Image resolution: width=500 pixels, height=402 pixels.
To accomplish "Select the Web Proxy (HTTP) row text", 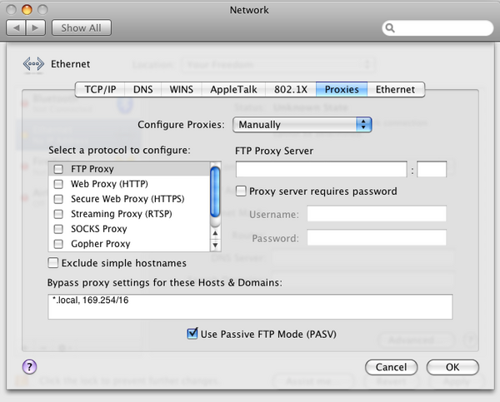I will [109, 184].
